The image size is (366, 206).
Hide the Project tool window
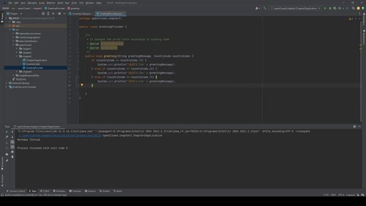pyautogui.click(x=65, y=14)
